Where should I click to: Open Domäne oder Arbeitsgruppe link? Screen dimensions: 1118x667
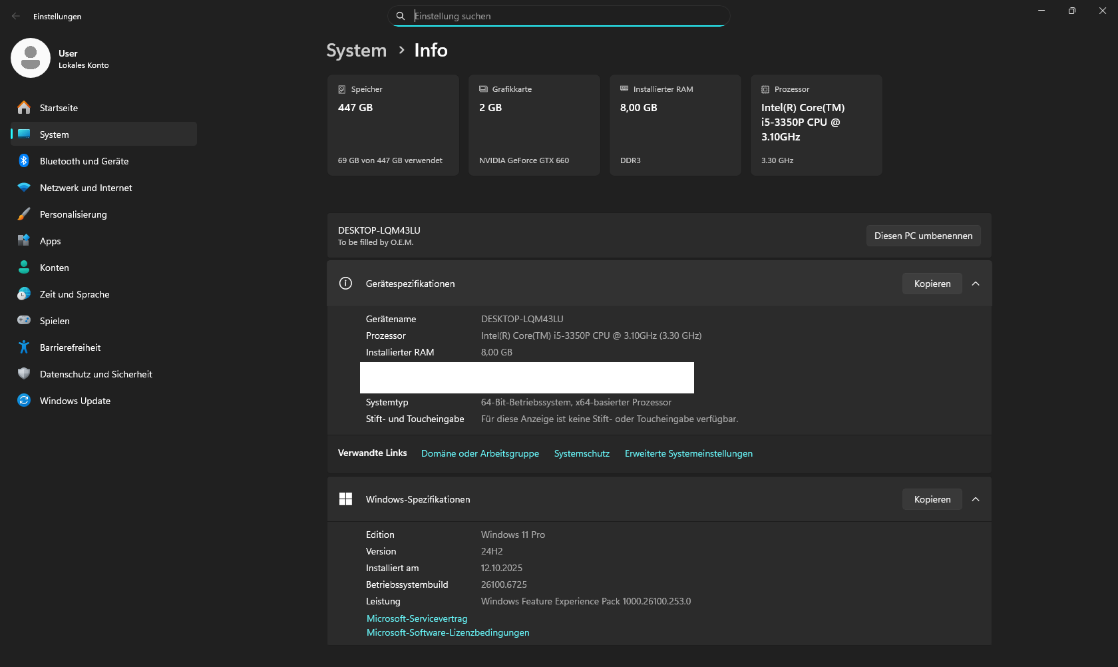[x=480, y=453]
